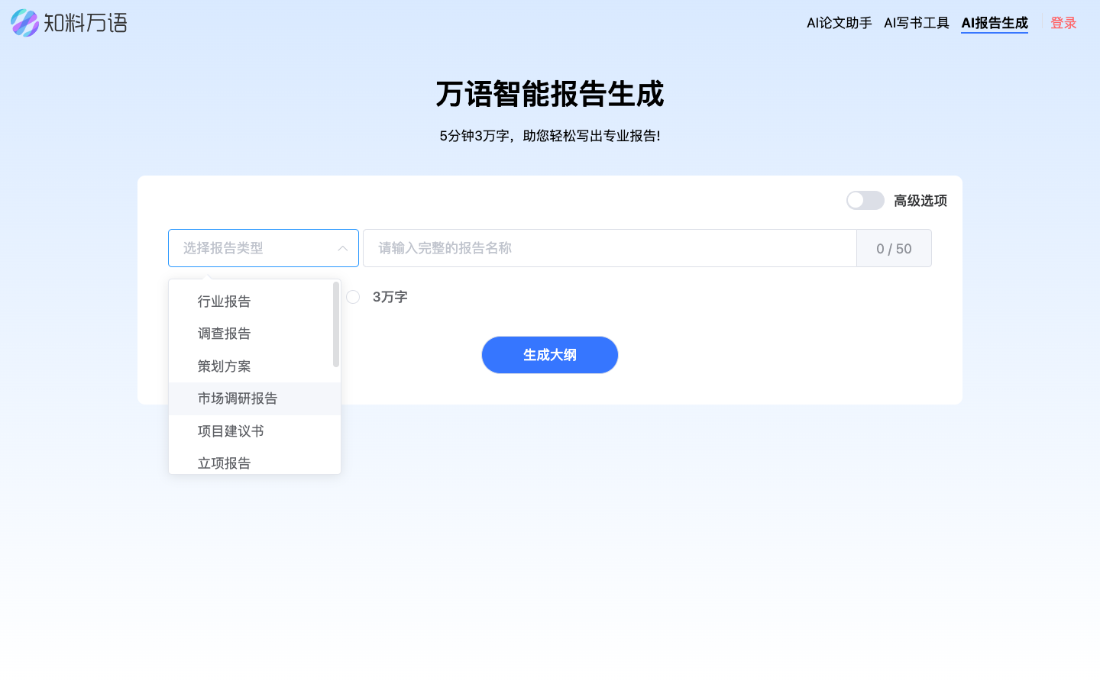
Task: Select 行业报告 from the dropdown list
Action: pos(224,301)
